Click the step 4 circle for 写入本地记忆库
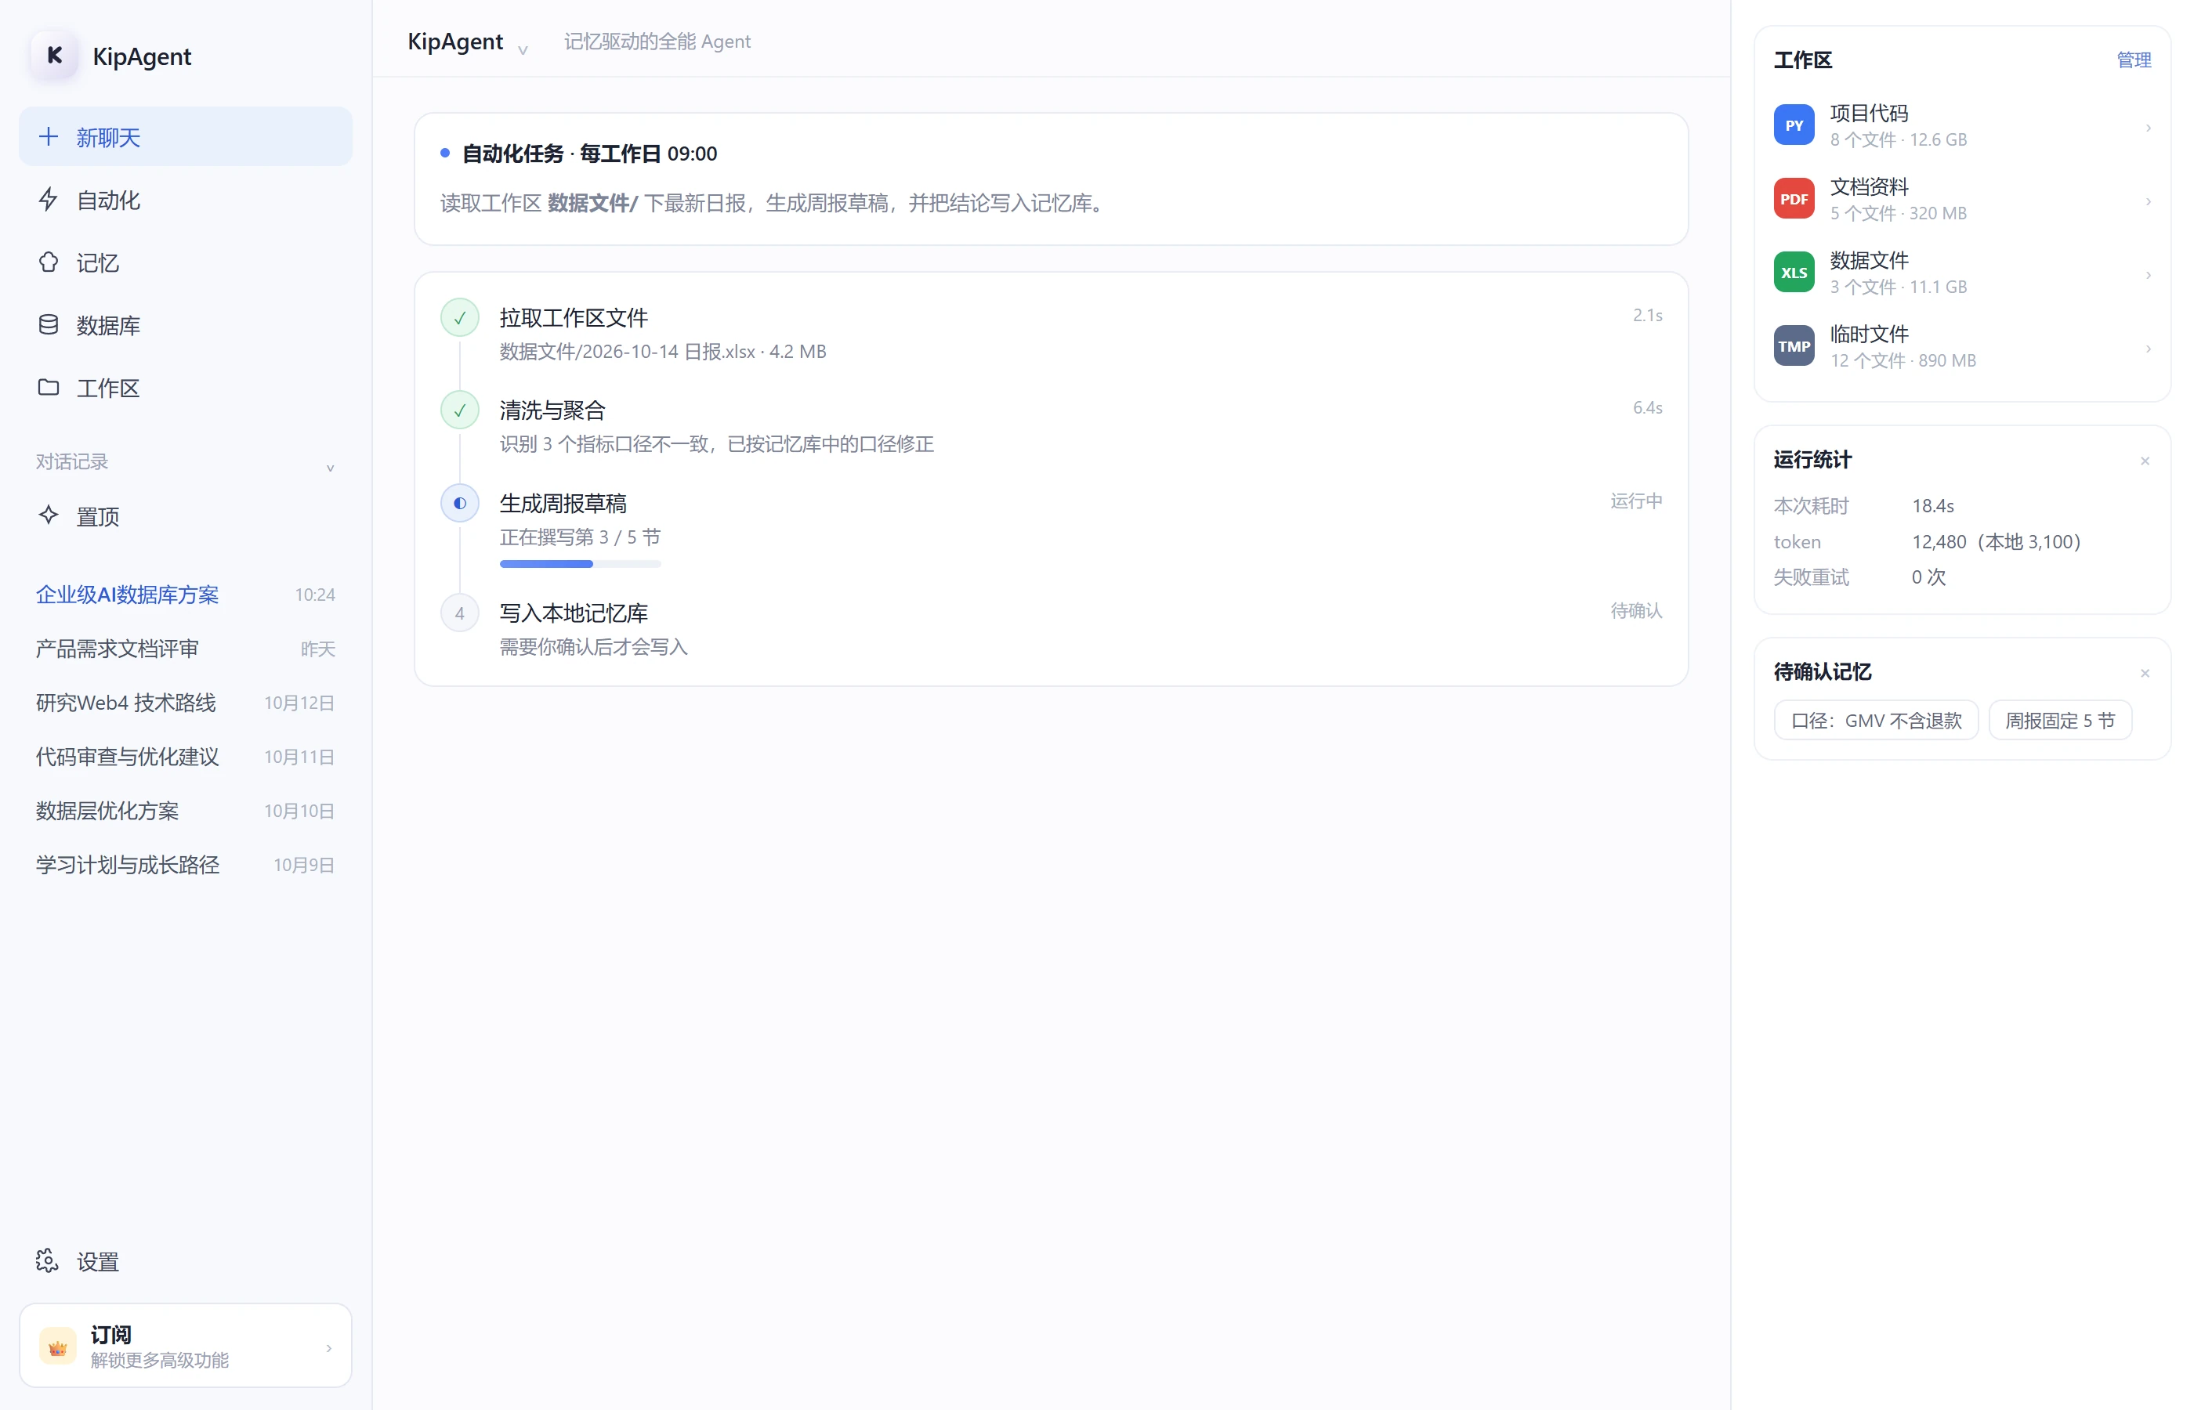The height and width of the screenshot is (1410, 2194). click(460, 613)
